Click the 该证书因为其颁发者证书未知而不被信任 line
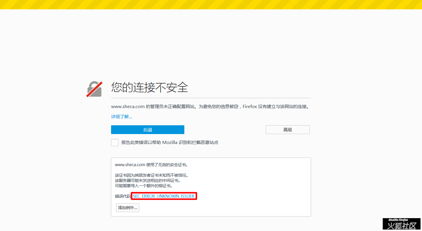Screen dimensions: 422x231 pyautogui.click(x=151, y=175)
